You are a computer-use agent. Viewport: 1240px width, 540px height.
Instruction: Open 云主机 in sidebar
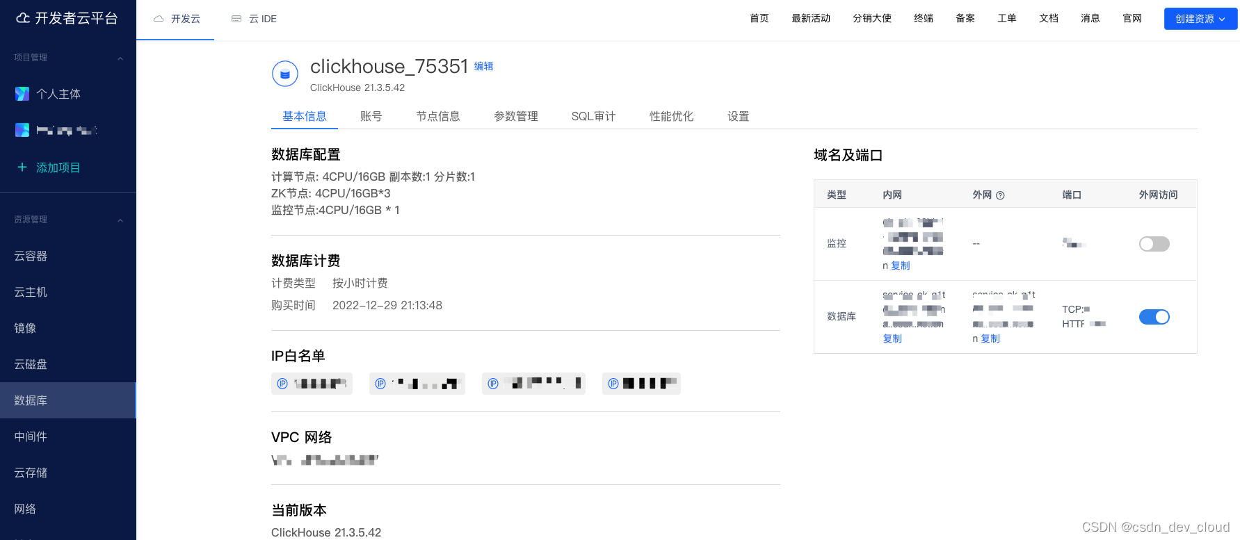click(x=68, y=292)
